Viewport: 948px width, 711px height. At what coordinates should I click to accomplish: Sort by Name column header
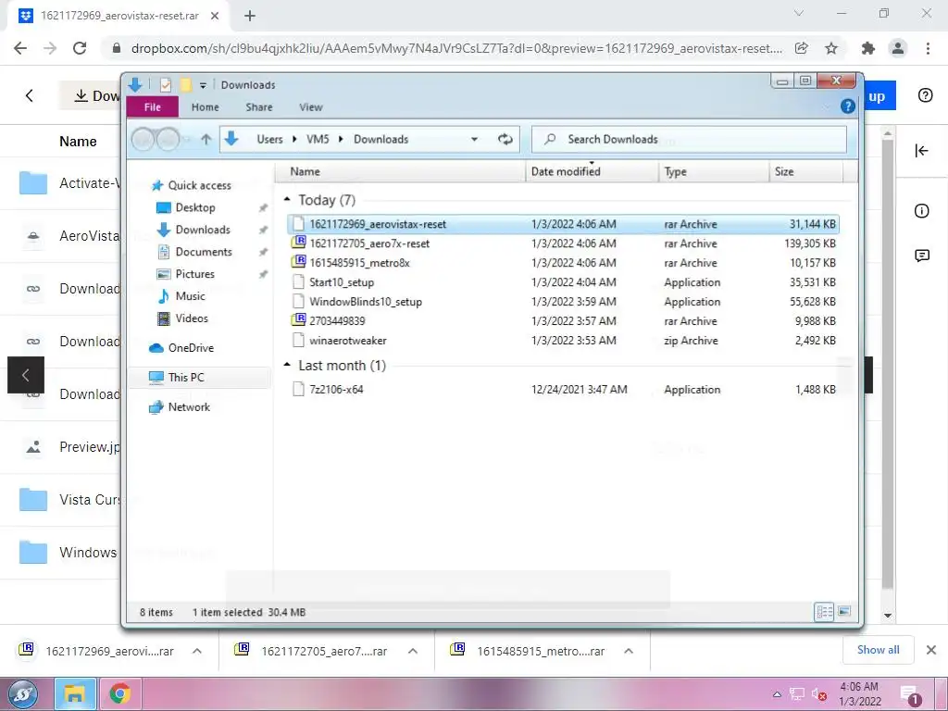(400, 171)
